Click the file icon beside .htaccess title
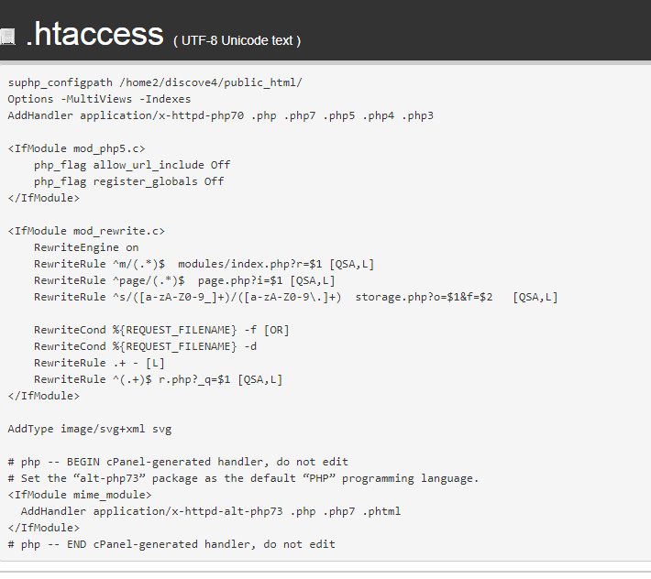The height and width of the screenshot is (579, 651). [x=7, y=37]
